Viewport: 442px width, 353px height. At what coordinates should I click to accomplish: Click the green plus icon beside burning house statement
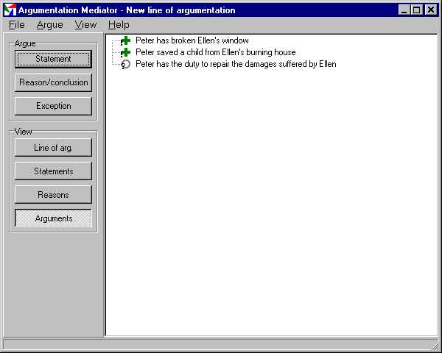pos(125,53)
